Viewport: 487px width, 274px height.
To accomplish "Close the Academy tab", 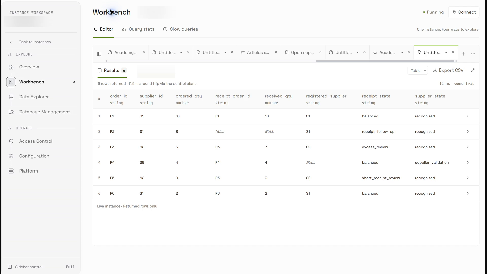I will 144,52.
